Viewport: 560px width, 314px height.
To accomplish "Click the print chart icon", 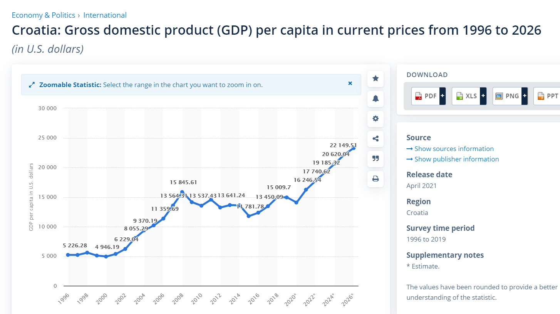I will 376,179.
